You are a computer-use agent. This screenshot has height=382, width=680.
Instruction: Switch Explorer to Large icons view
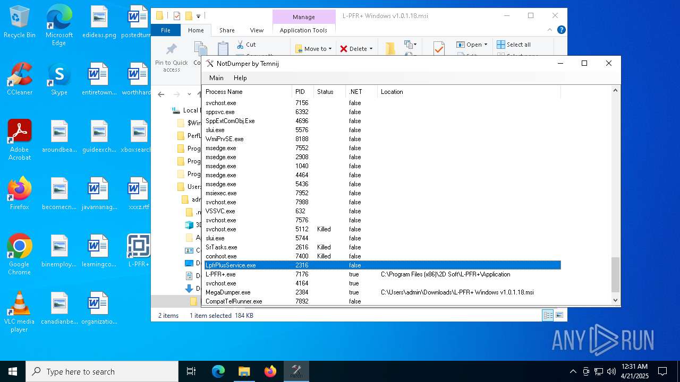[x=559, y=315]
